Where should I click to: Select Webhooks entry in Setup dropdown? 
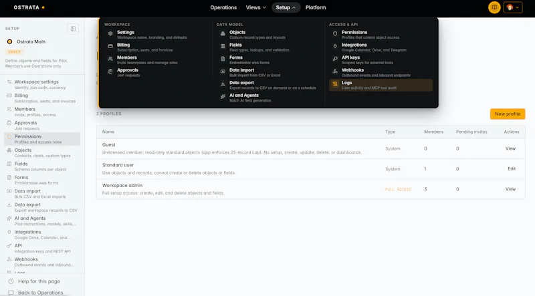point(381,73)
